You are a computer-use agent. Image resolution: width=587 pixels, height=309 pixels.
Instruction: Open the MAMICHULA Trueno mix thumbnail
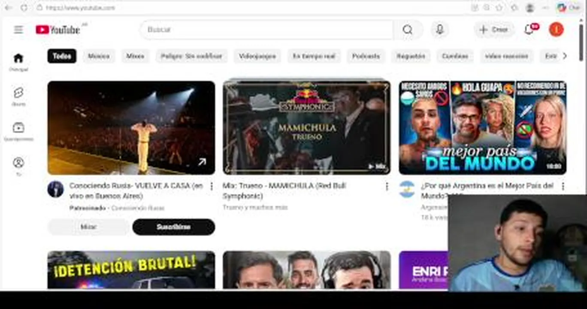pyautogui.click(x=307, y=127)
